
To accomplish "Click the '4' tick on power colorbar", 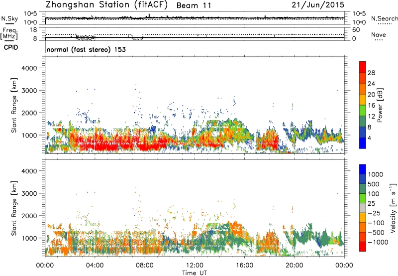I will click(370, 138).
